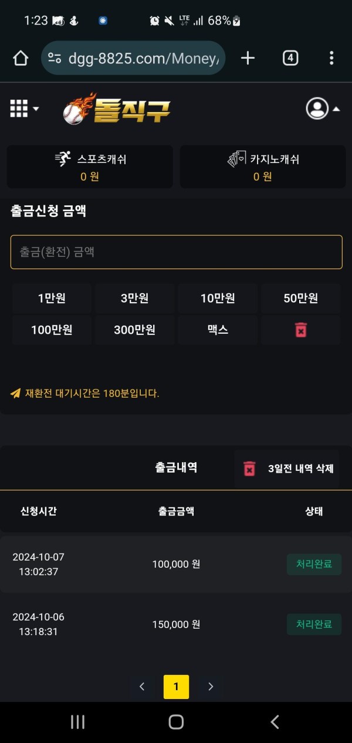The width and height of the screenshot is (352, 743).
Task: Click the site settings icon in address bar
Action: [55, 57]
